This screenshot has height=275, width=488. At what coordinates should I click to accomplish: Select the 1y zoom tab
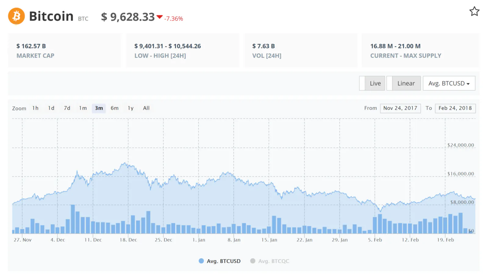click(x=130, y=108)
